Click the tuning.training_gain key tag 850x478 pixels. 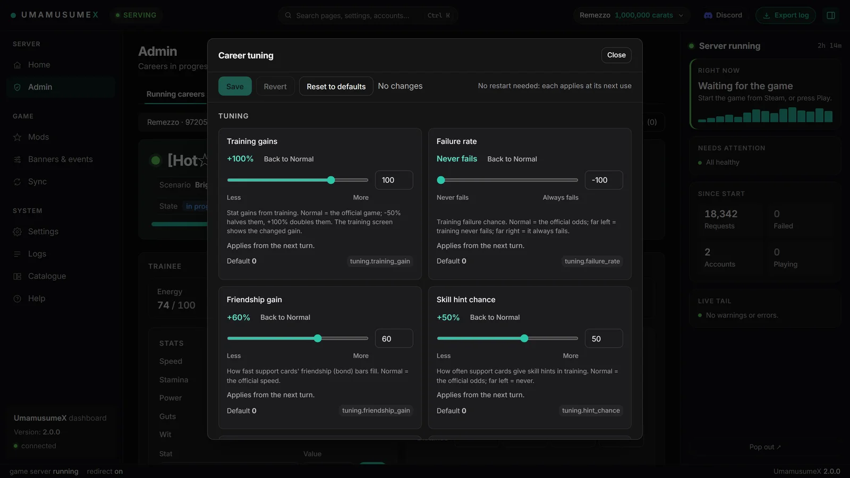click(380, 261)
